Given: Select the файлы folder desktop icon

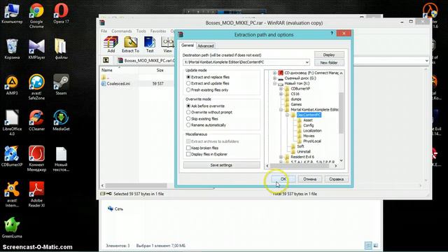Looking at the screenshot, I should (61, 49).
